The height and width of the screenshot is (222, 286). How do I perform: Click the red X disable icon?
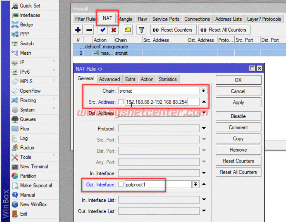(113, 30)
